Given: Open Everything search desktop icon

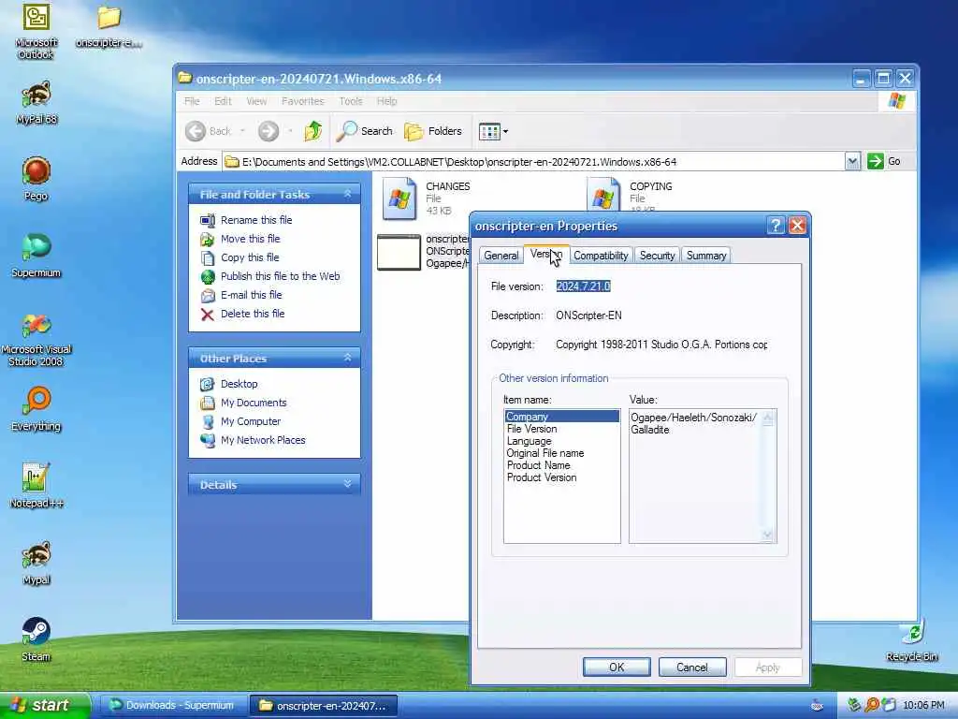Looking at the screenshot, I should pos(36,409).
